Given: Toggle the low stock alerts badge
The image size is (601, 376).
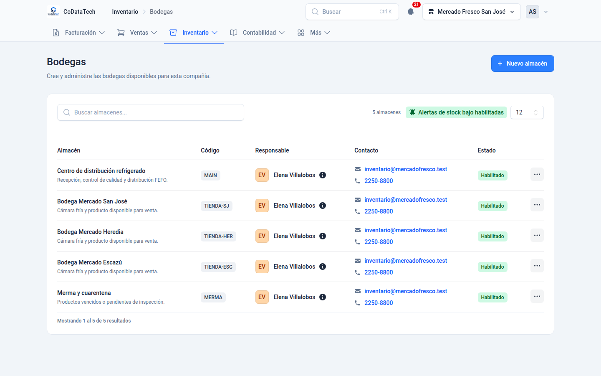Looking at the screenshot, I should (x=456, y=112).
